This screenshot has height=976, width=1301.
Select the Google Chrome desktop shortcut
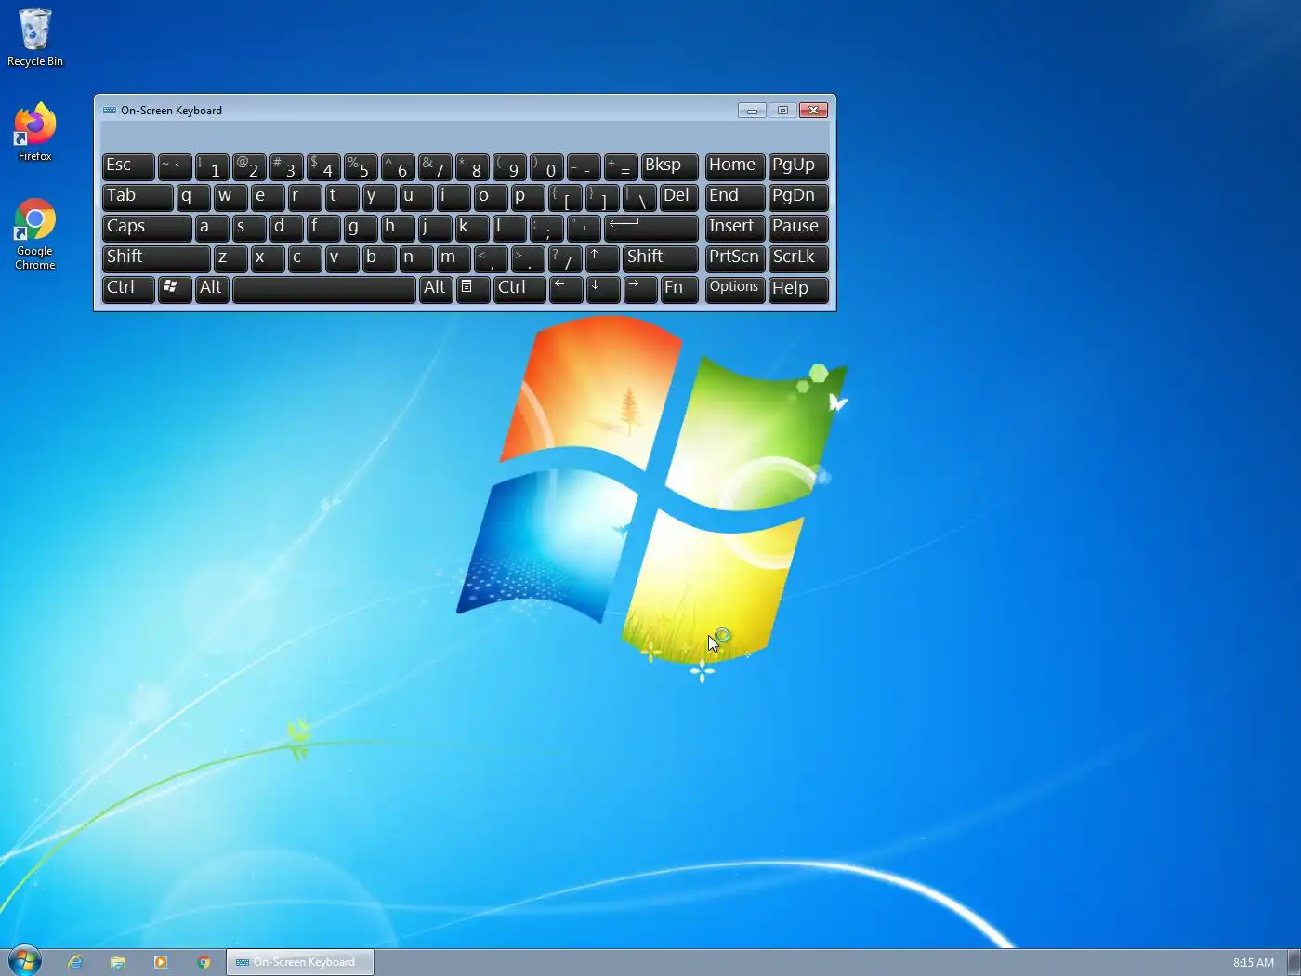pos(35,234)
